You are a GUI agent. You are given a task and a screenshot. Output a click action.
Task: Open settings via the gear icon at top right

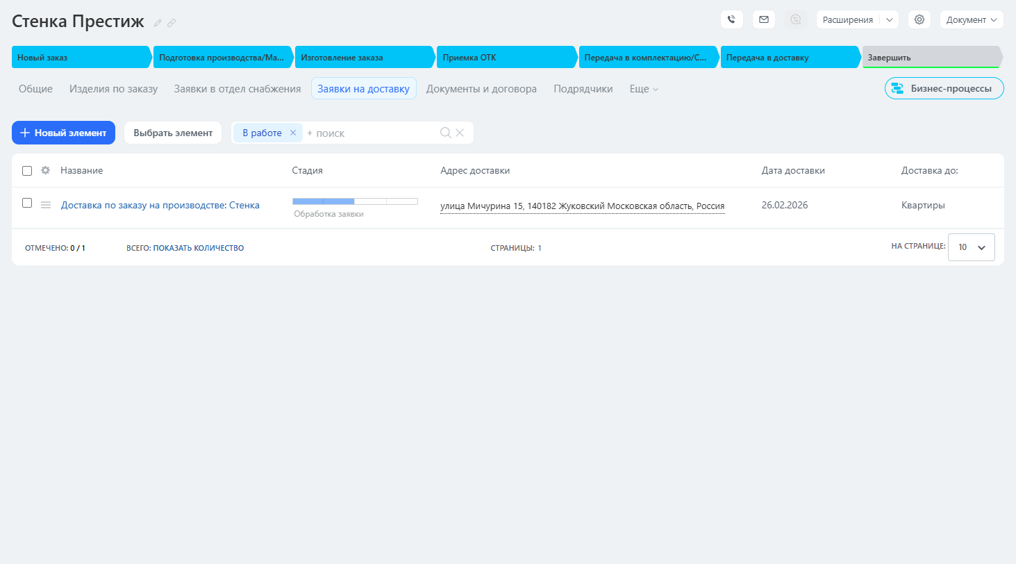[x=919, y=19]
